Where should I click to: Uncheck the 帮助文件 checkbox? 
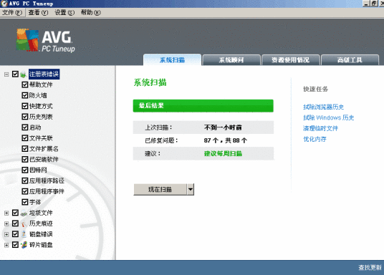tap(25, 85)
